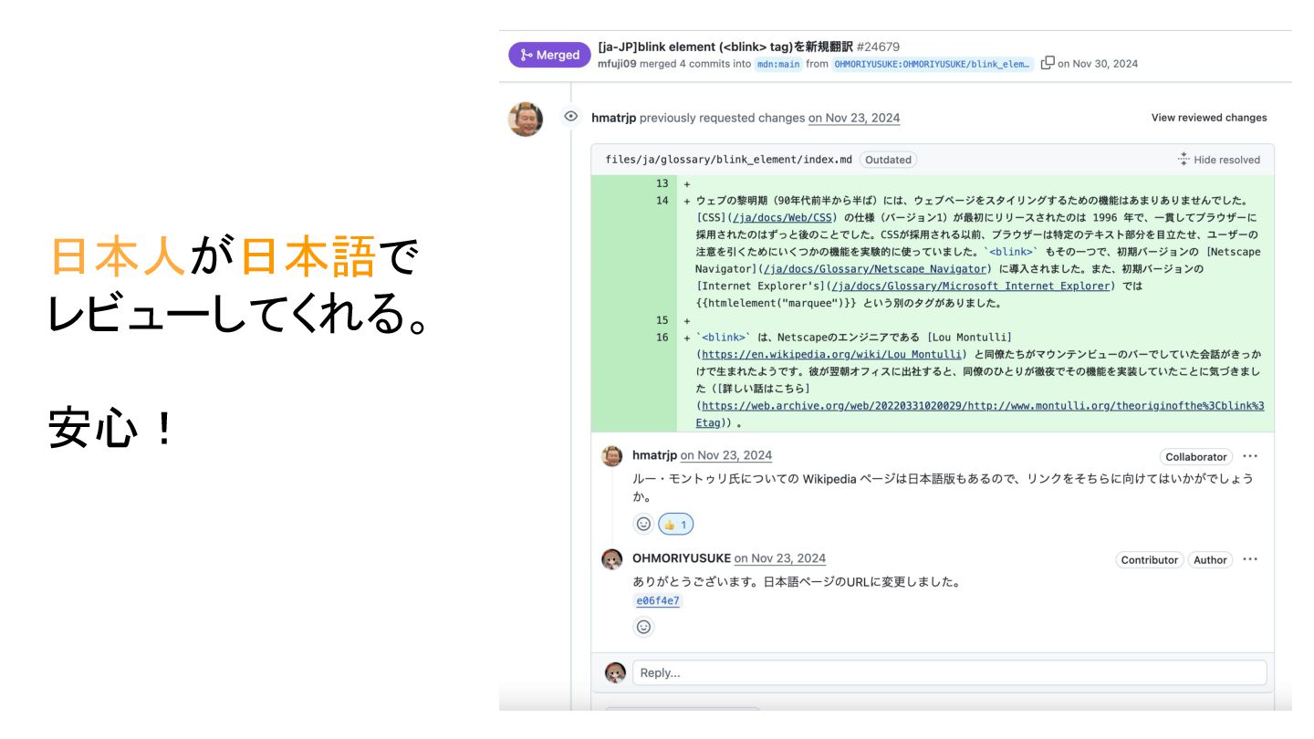Add emoji reaction to hmatrjp's comment
1314x739 pixels.
point(643,525)
